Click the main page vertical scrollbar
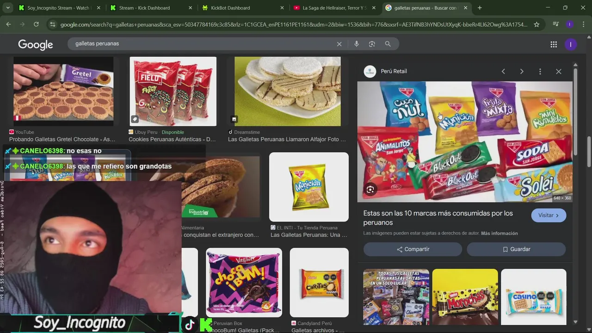Viewport: 592px width, 333px height. [x=589, y=152]
